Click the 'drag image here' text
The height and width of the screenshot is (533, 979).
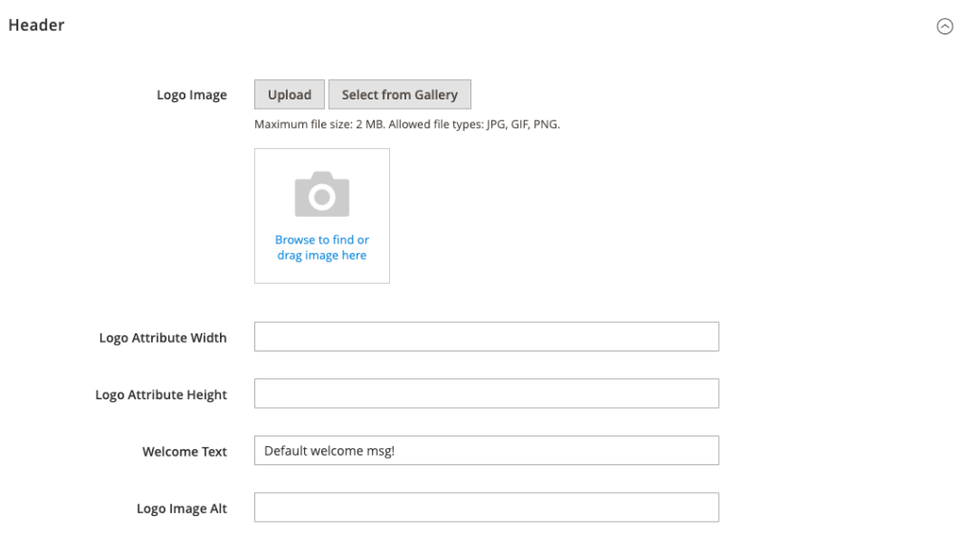click(x=322, y=256)
